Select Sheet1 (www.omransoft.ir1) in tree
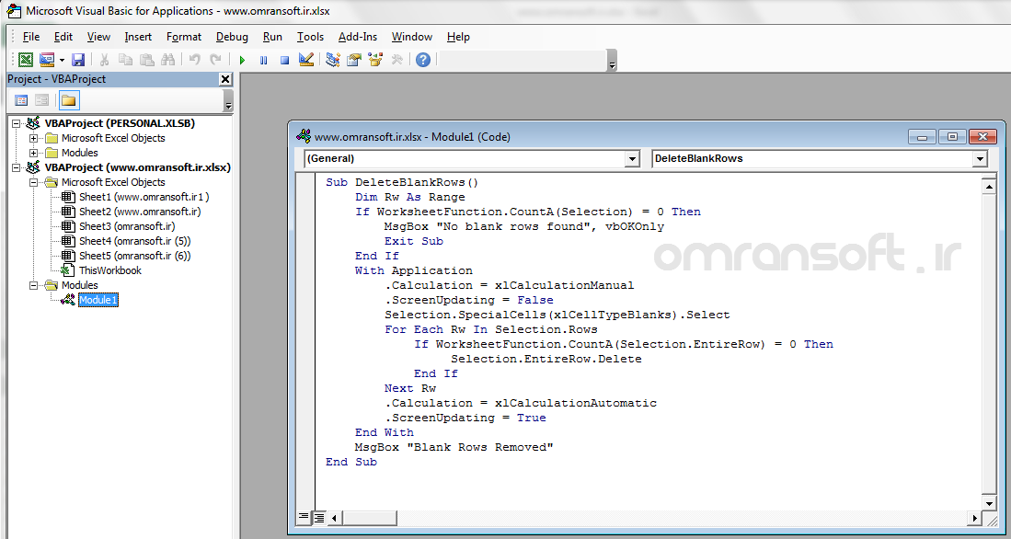 point(144,197)
